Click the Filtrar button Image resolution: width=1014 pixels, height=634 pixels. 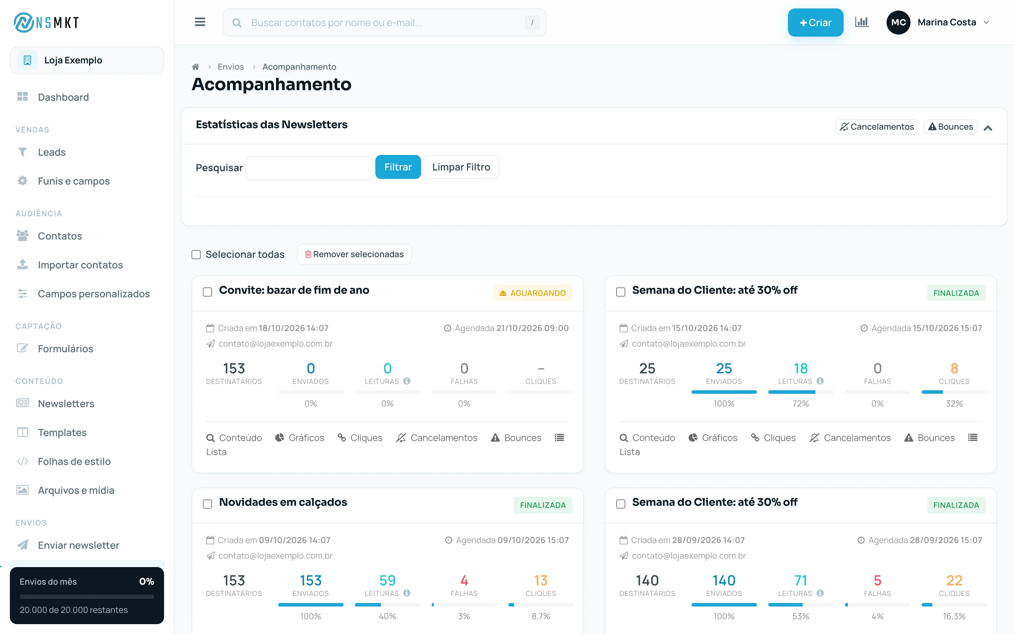pos(398,167)
